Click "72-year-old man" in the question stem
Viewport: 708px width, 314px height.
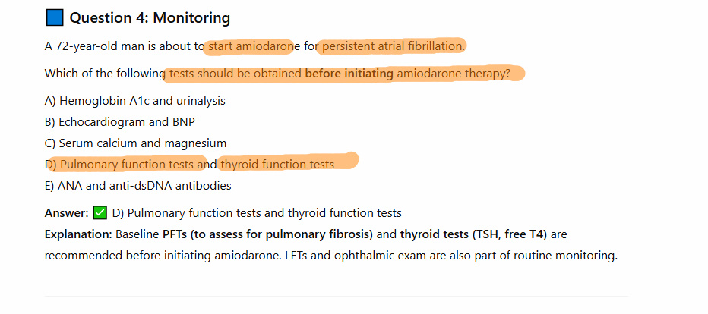[101, 46]
